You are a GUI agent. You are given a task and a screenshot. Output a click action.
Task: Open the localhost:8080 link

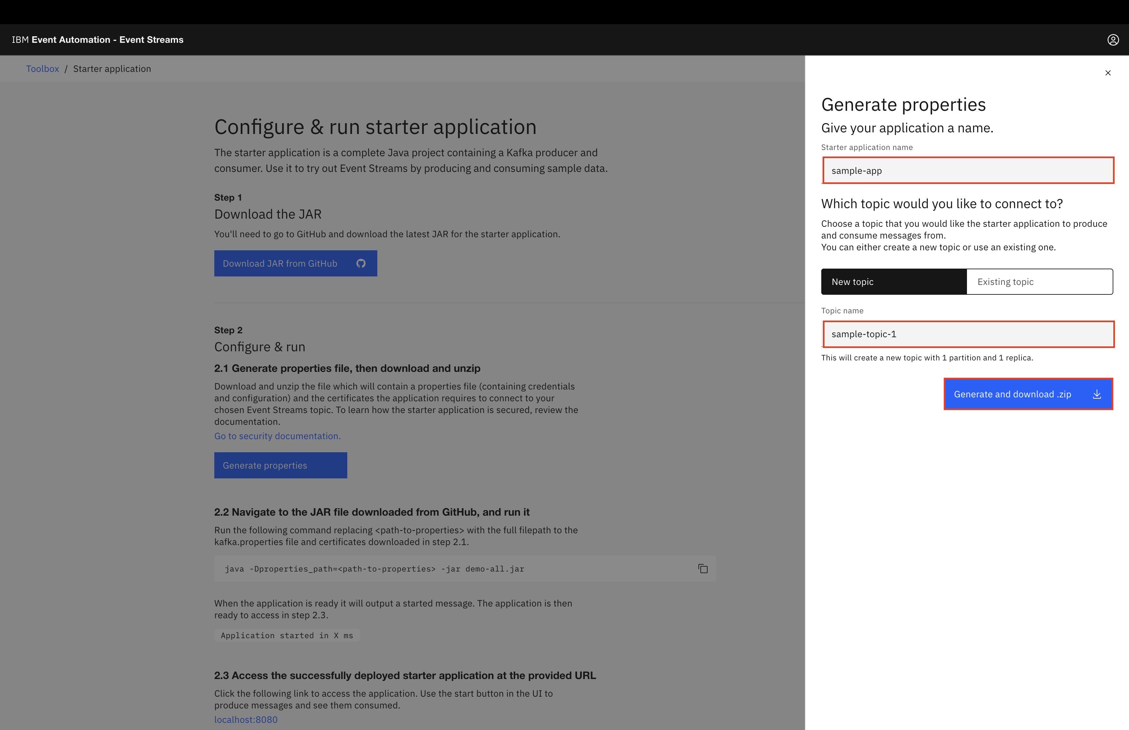point(245,720)
